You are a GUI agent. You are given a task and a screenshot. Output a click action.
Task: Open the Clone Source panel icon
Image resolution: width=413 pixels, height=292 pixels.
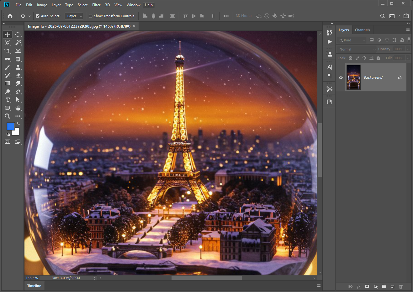click(329, 54)
